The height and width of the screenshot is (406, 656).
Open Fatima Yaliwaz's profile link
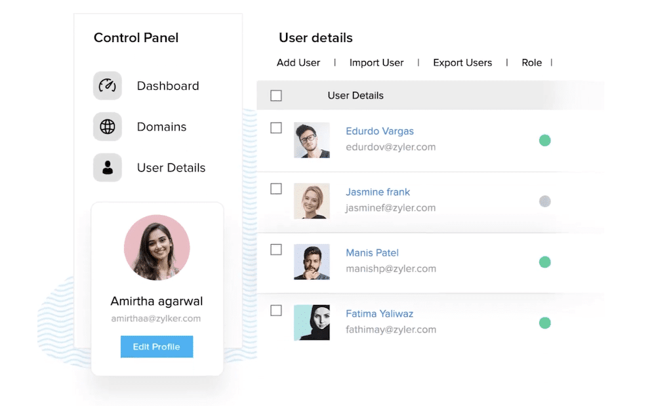pyautogui.click(x=380, y=314)
